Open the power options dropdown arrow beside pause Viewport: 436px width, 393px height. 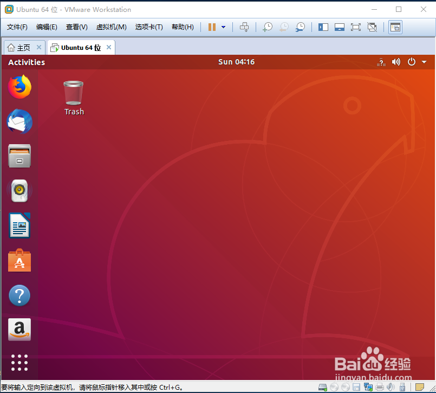pyautogui.click(x=223, y=27)
